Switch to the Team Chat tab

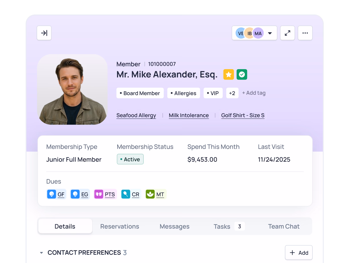click(284, 226)
